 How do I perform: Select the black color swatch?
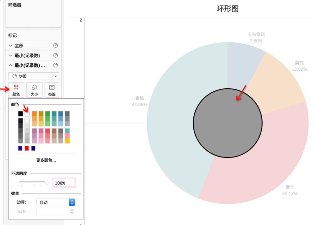tap(20, 114)
